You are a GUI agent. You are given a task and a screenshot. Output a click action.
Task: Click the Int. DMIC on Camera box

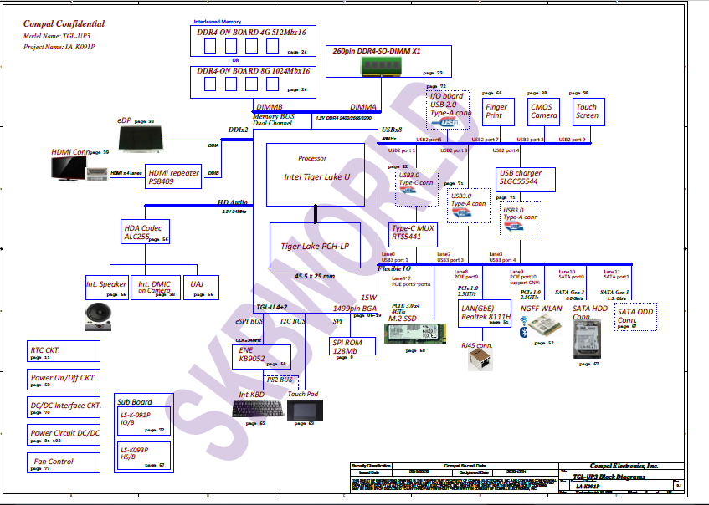pyautogui.click(x=156, y=288)
